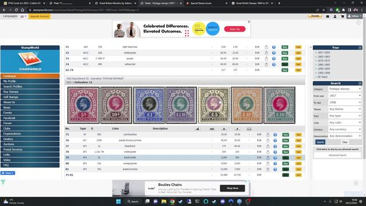Click browser home icon
The height and width of the screenshot is (206, 366).
[x=22, y=10]
